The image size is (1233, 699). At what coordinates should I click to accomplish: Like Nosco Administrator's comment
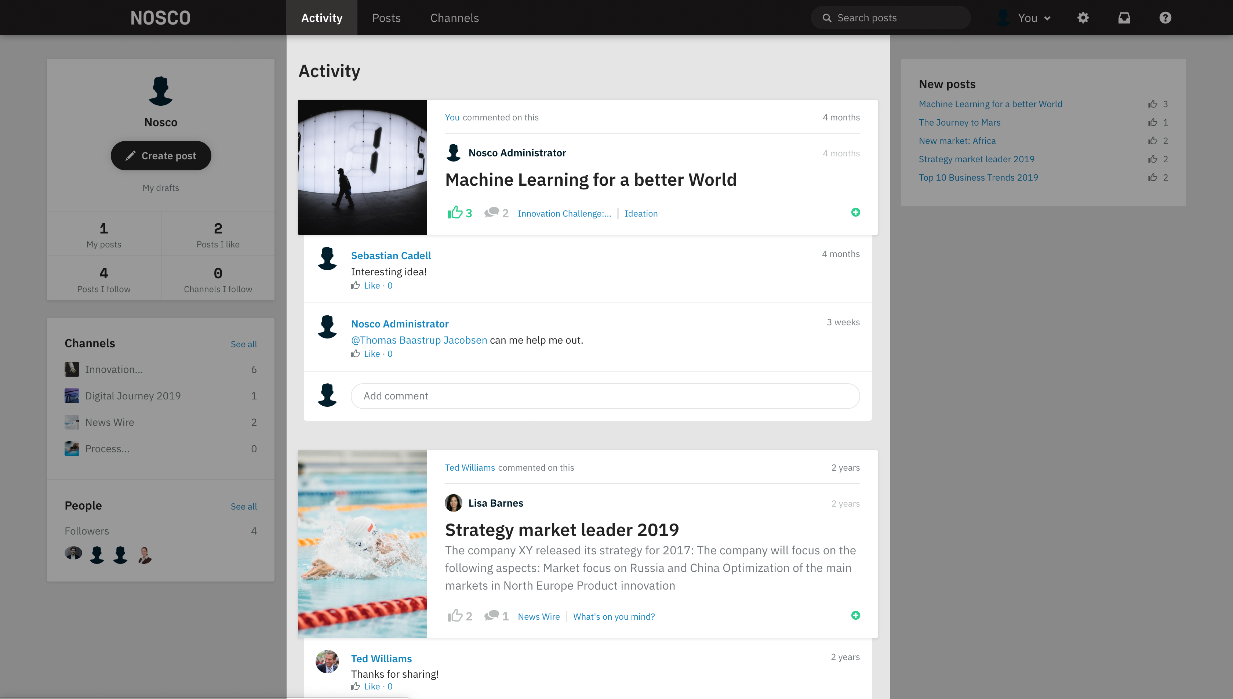(372, 354)
